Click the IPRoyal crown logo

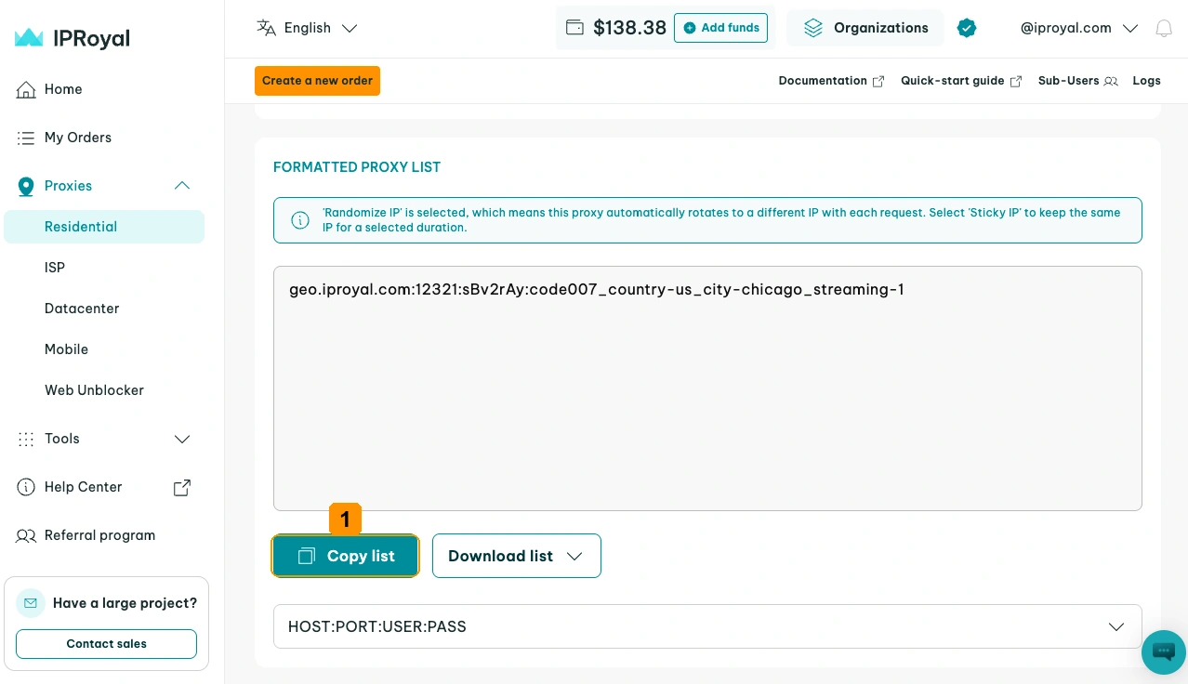click(x=29, y=38)
